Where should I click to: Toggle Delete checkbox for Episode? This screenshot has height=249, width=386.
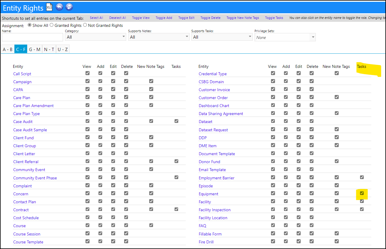click(x=312, y=185)
